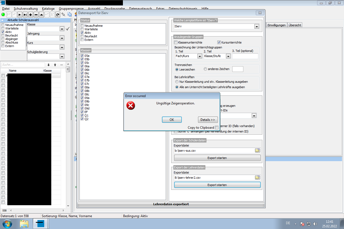The height and width of the screenshot is (229, 344).
Task: Jump to last record toolbar icon
Action: (25, 15)
